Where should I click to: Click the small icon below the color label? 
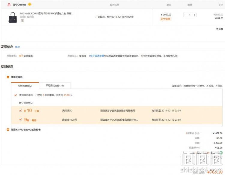[22, 20]
